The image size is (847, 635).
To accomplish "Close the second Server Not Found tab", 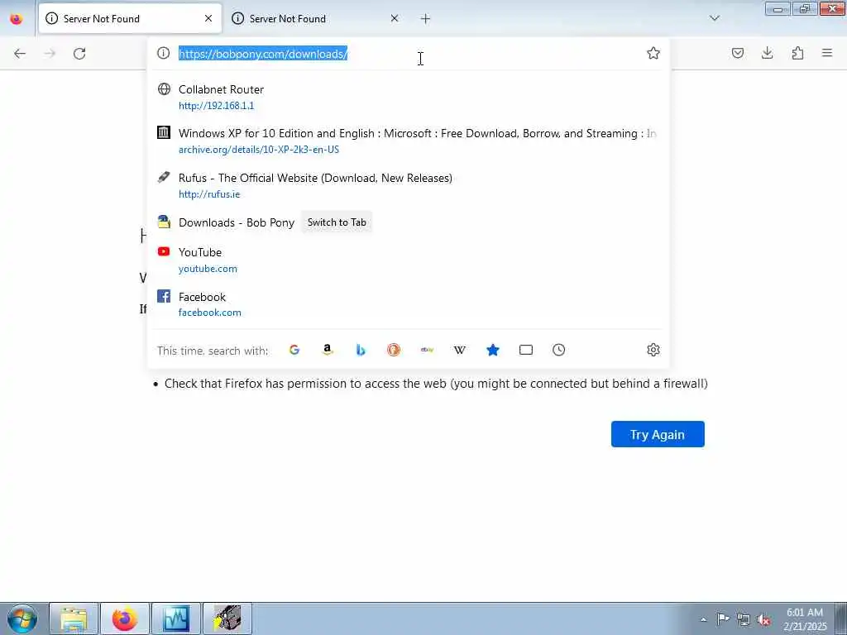I will pos(395,18).
